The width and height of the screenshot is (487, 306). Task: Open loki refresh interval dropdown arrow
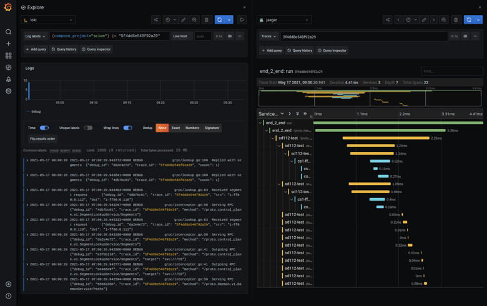pyautogui.click(x=229, y=20)
